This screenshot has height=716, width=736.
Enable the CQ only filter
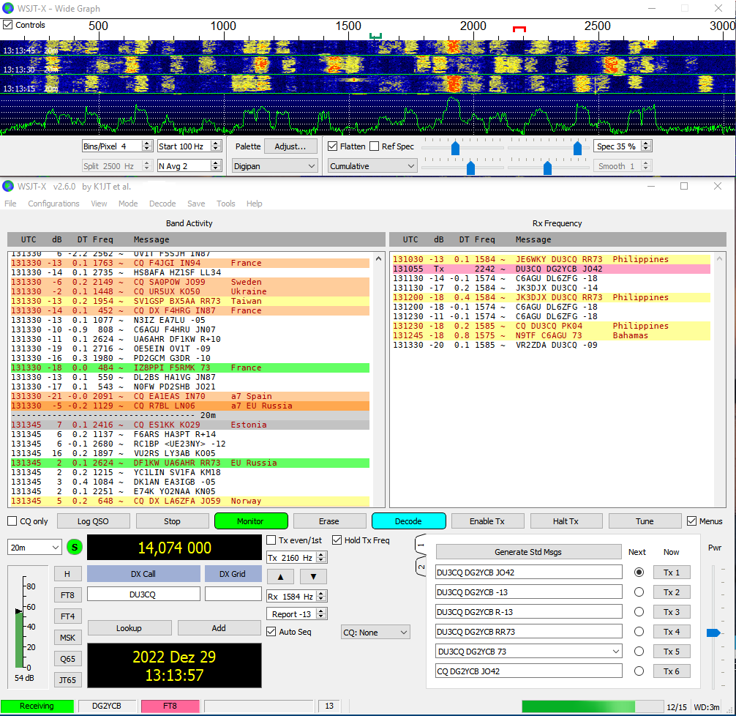[11, 521]
